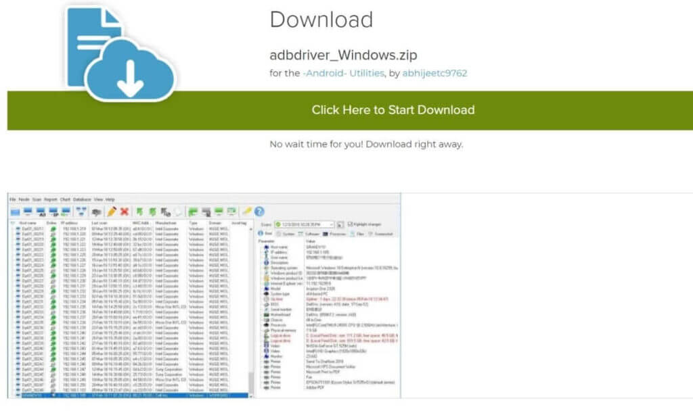
Task: Enable the Highlight changes checkbox
Action: [349, 224]
